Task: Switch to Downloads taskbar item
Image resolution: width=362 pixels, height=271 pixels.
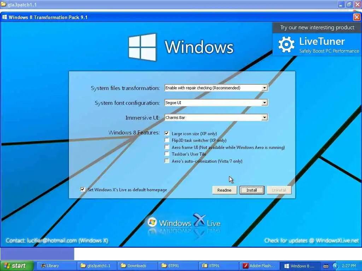Action: 138,266
